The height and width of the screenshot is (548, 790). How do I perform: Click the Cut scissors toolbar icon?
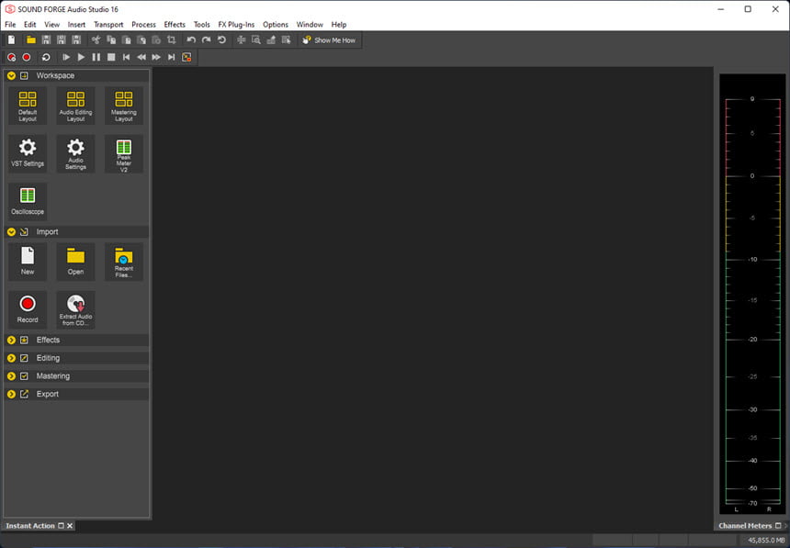click(96, 39)
